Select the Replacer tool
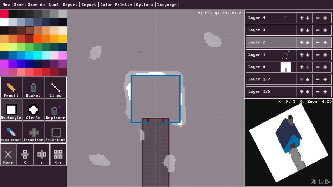The width and height of the screenshot is (333, 187). (x=55, y=110)
